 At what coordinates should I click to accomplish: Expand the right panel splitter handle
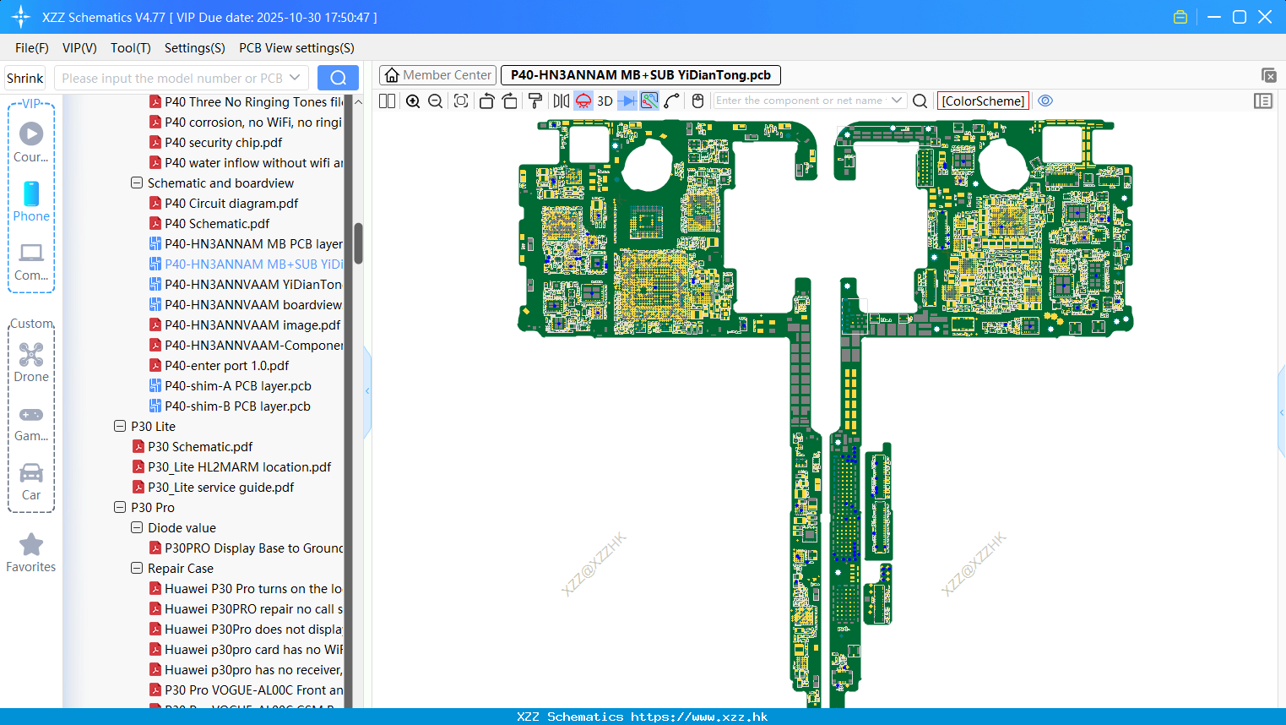click(1282, 412)
